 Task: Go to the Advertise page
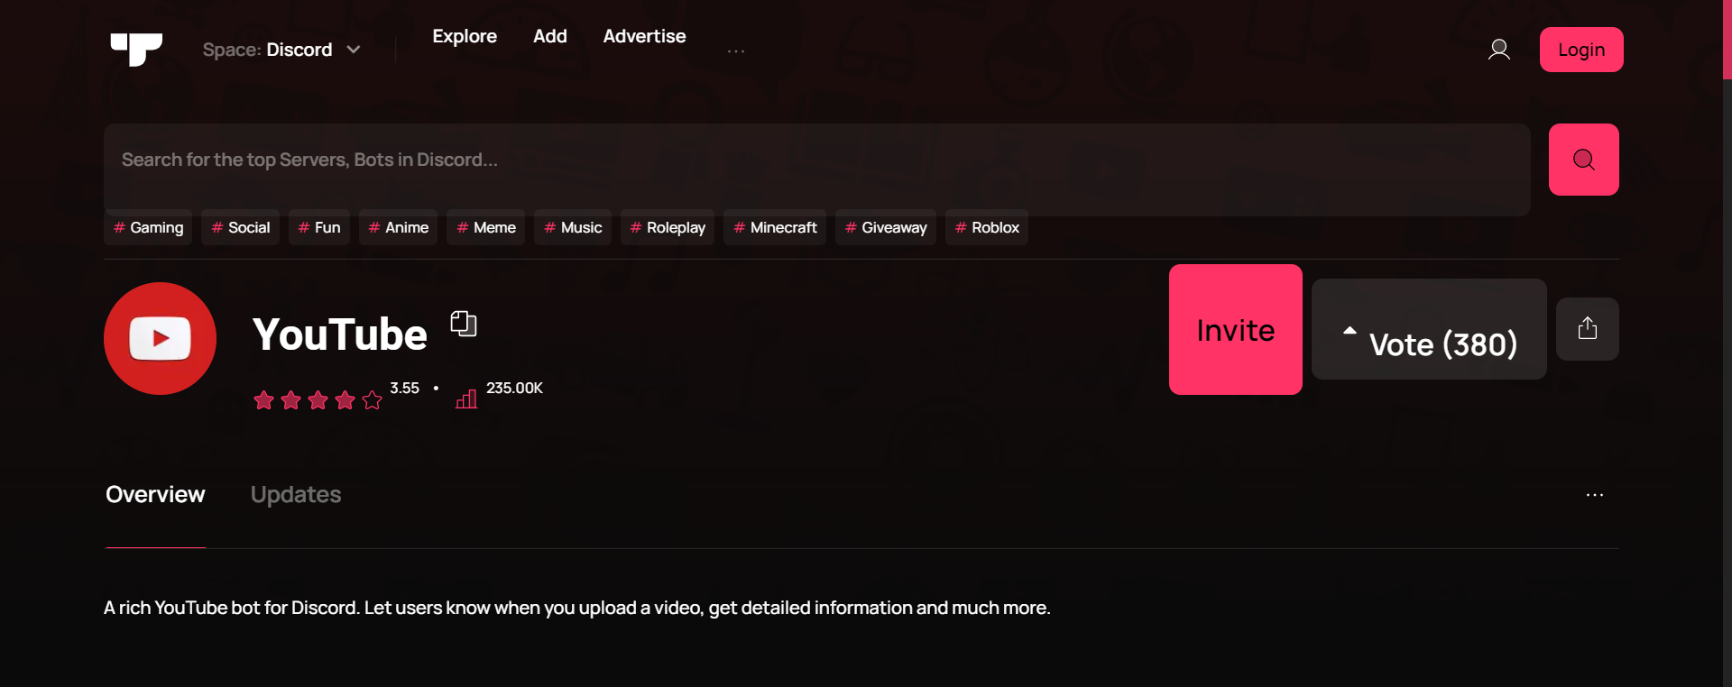[644, 36]
